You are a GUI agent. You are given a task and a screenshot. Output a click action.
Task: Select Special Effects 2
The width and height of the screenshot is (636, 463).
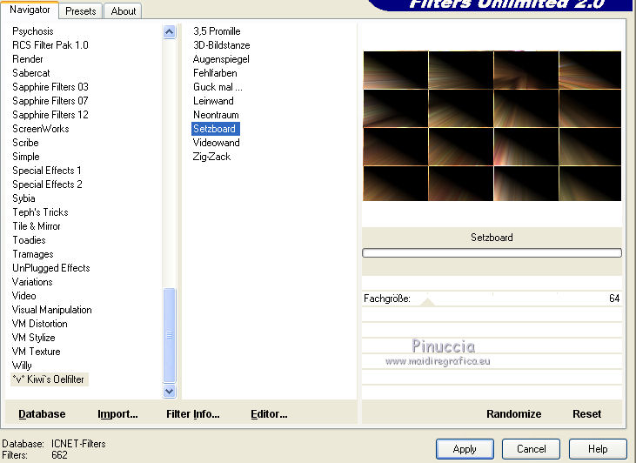point(47,185)
